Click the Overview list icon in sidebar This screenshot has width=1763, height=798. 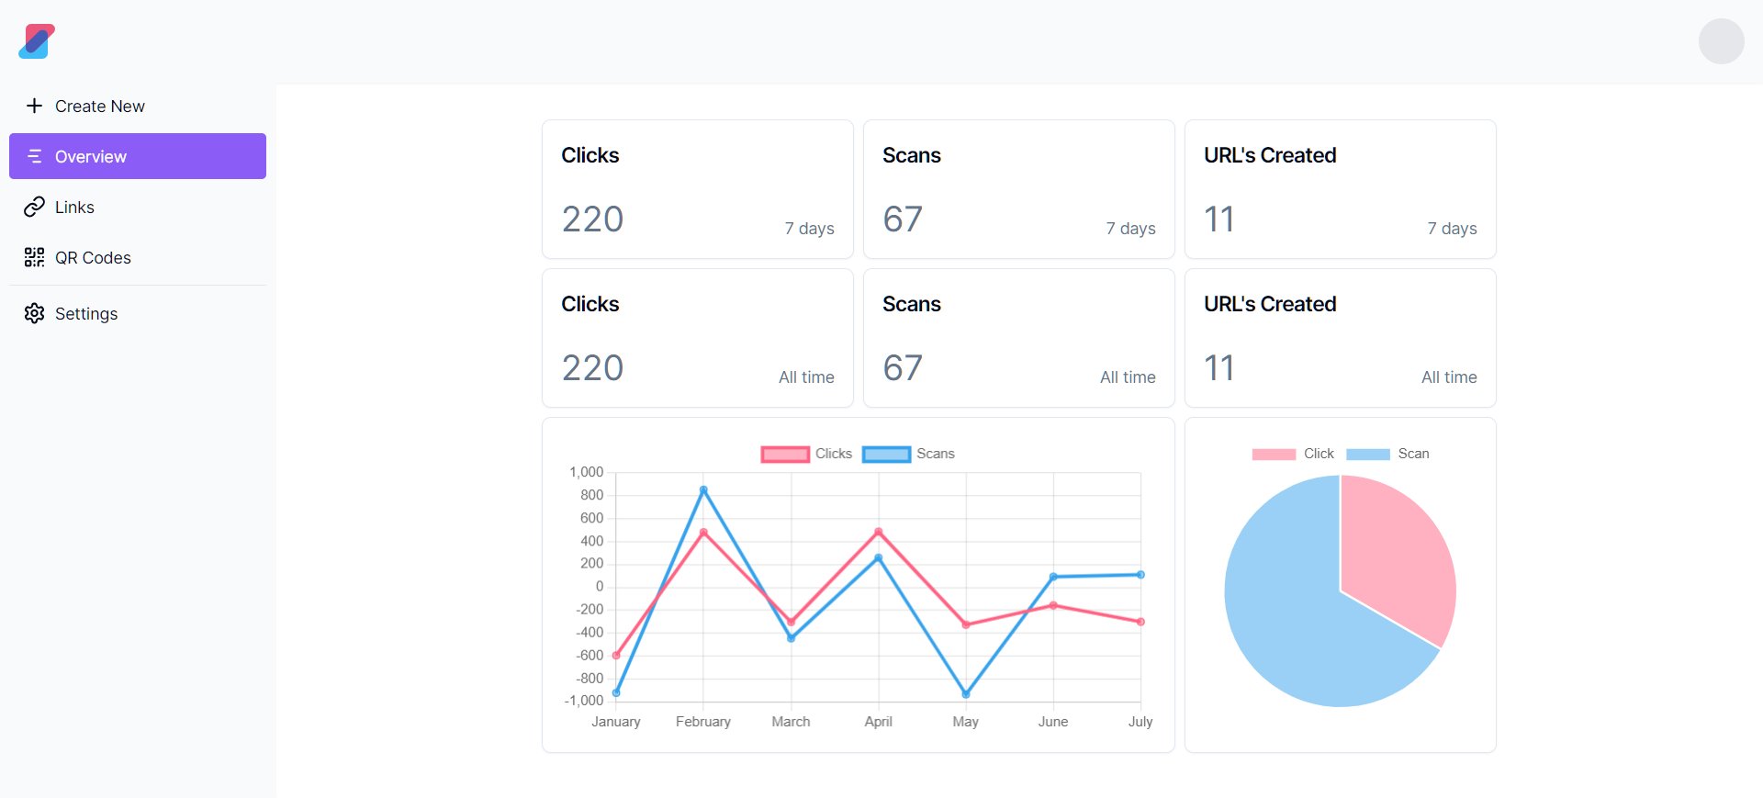coord(34,156)
